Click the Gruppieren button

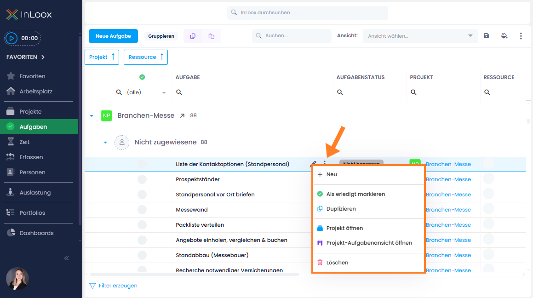(161, 36)
